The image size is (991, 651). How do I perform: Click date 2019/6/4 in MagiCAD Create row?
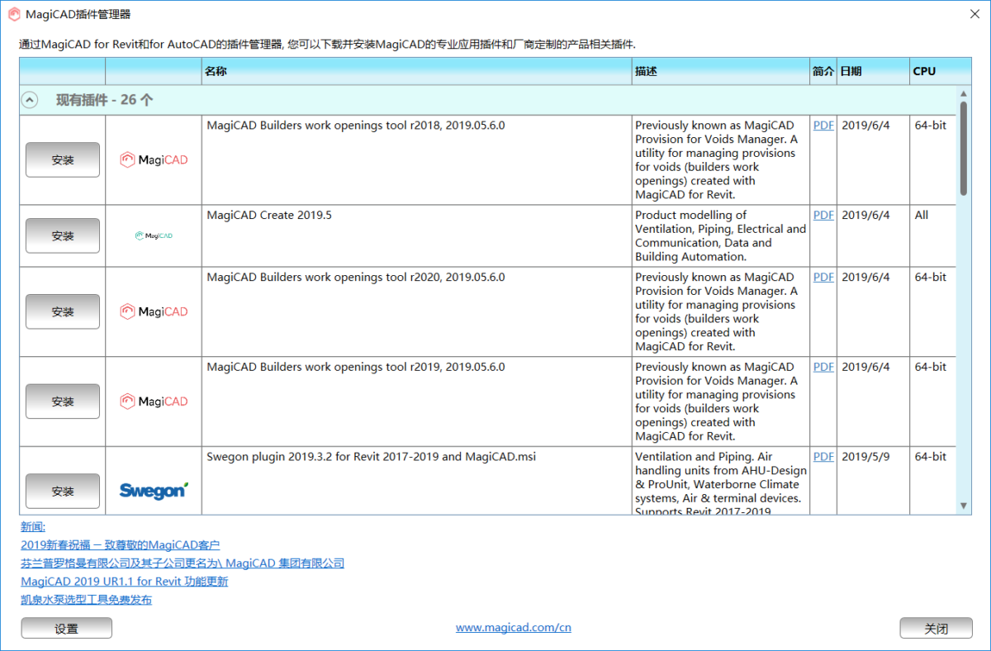pos(865,215)
